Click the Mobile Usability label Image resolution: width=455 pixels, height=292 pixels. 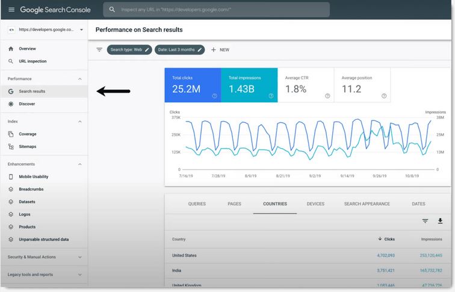click(x=33, y=177)
